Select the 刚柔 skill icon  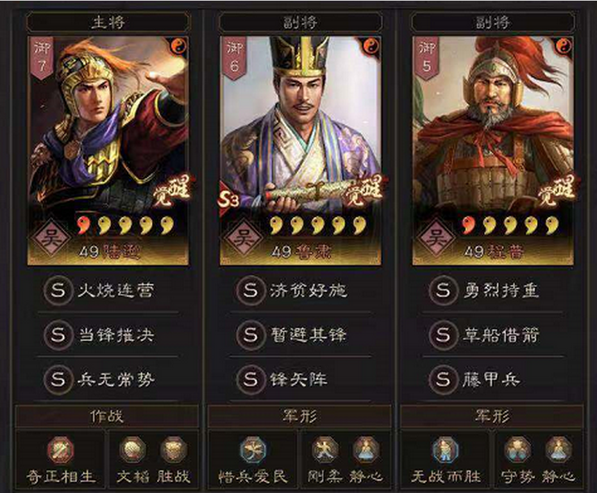pos(324,450)
